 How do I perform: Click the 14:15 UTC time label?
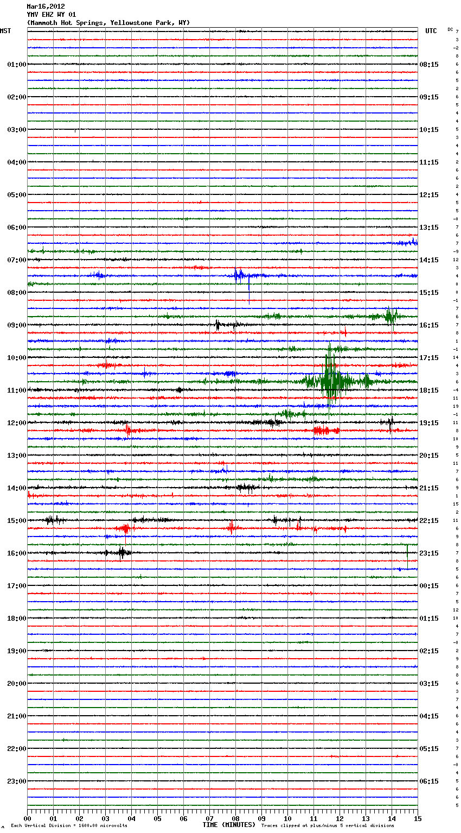point(429,260)
